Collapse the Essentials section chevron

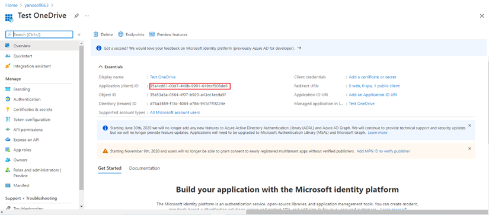point(100,67)
